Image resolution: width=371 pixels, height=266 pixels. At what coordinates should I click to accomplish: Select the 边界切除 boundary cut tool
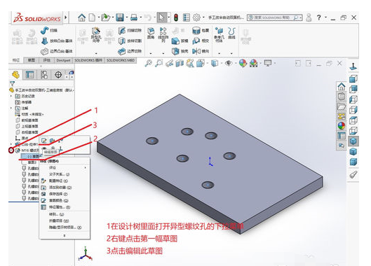[130, 51]
